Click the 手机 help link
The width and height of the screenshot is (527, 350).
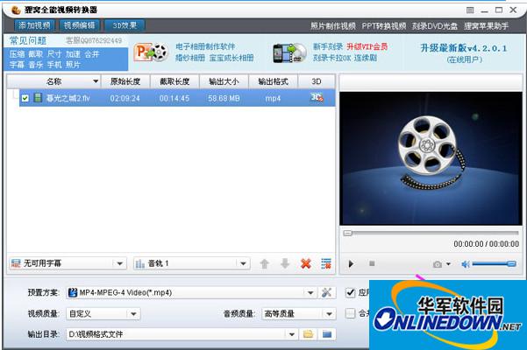(x=54, y=65)
